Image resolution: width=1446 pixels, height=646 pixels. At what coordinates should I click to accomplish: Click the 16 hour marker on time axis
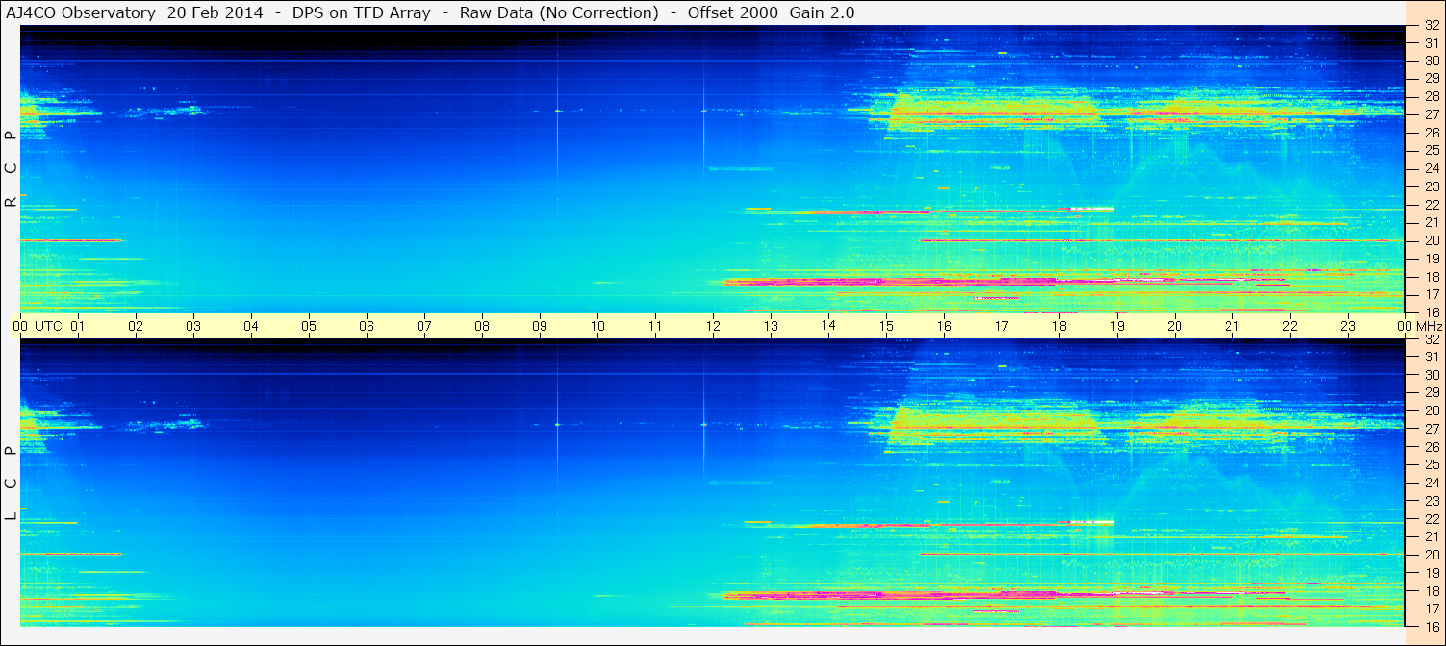pyautogui.click(x=944, y=326)
